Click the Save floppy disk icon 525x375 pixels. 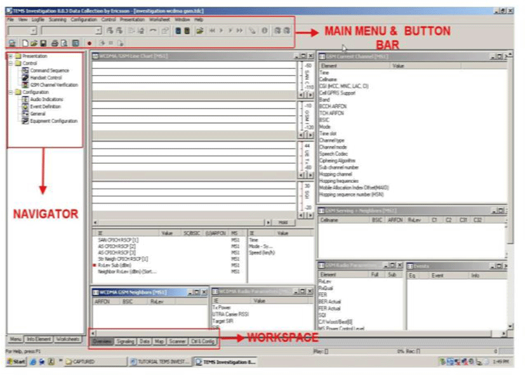[x=43, y=43]
